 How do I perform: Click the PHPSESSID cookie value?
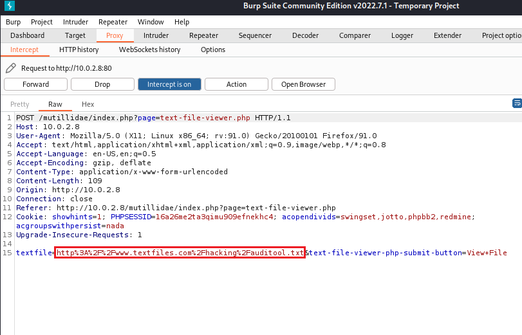(x=214, y=217)
